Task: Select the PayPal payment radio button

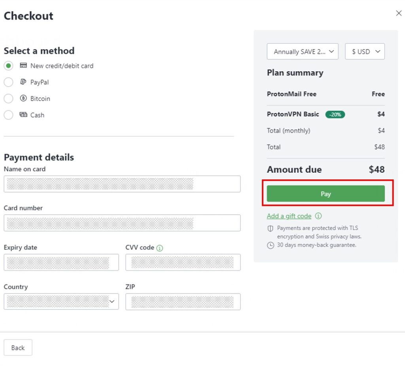Action: 8,82
